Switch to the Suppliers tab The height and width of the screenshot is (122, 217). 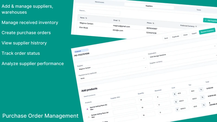[149, 6]
